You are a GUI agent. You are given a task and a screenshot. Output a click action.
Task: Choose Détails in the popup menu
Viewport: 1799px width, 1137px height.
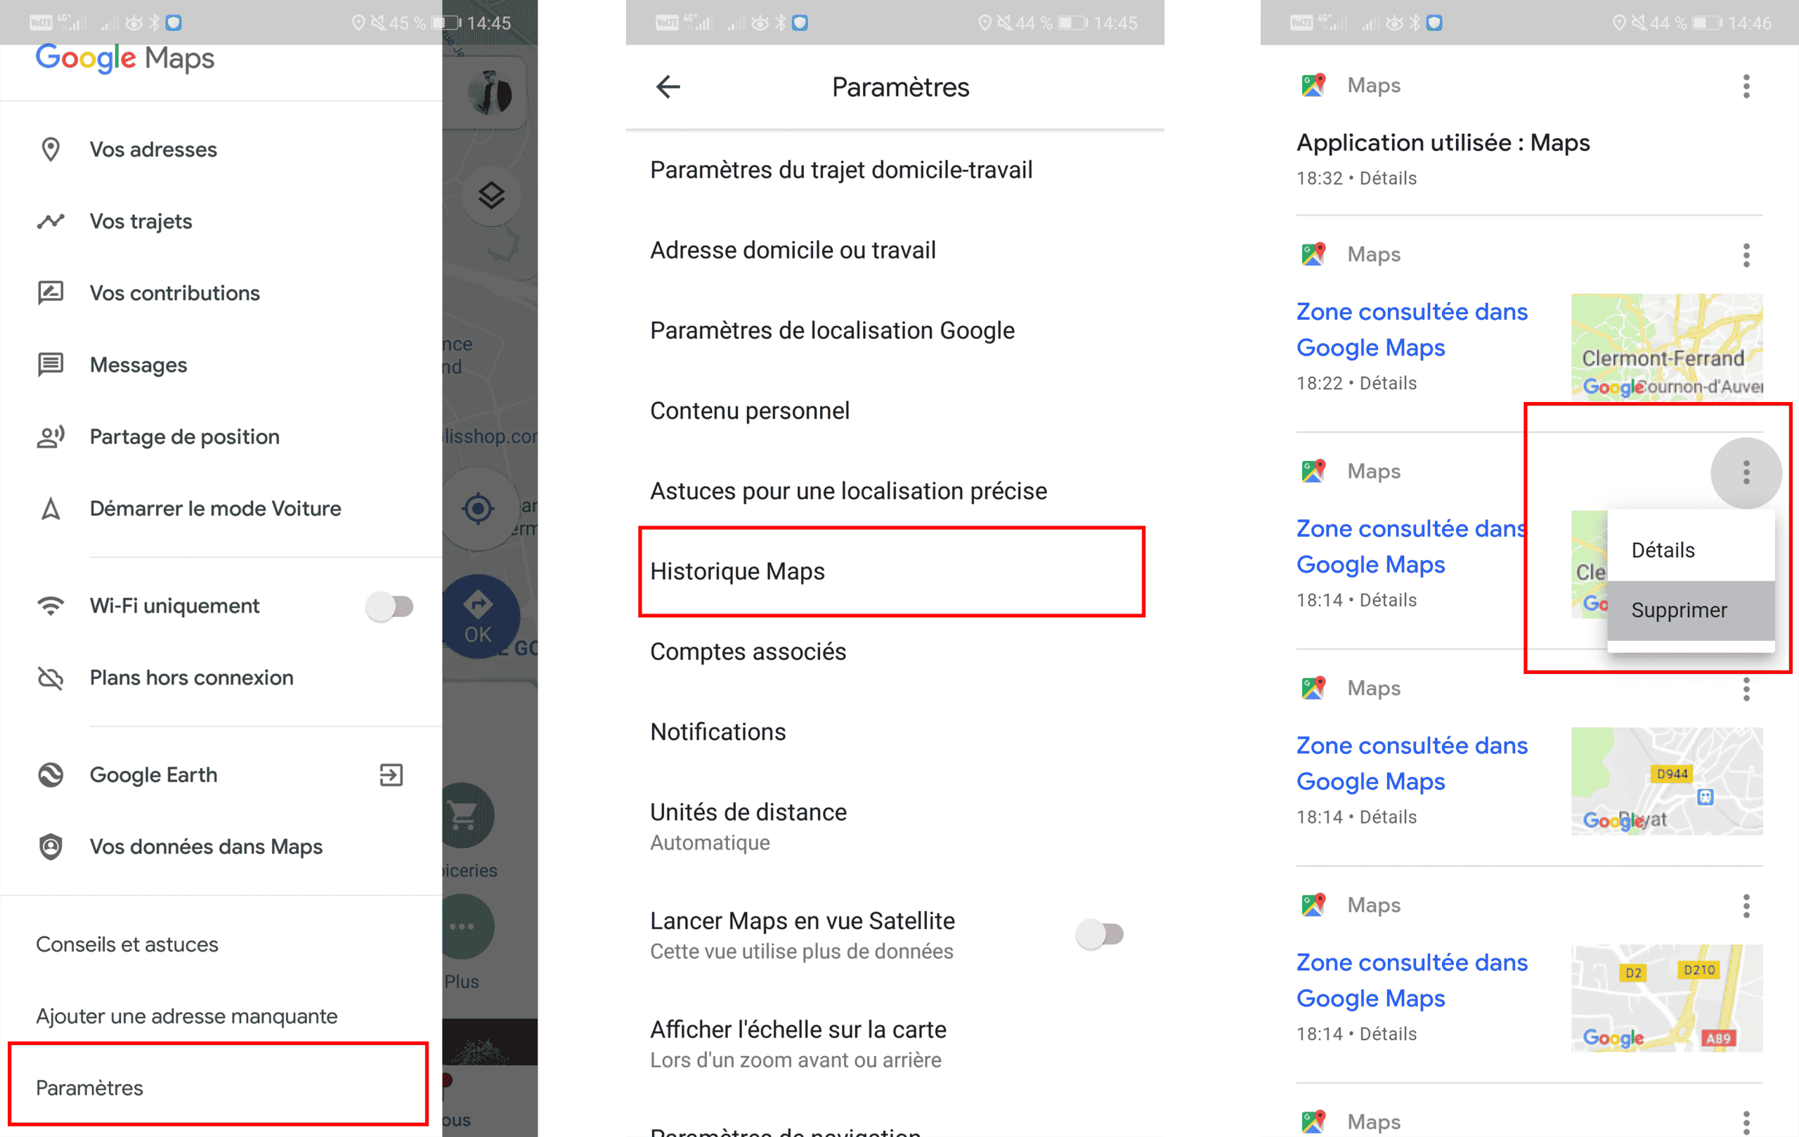(x=1663, y=550)
